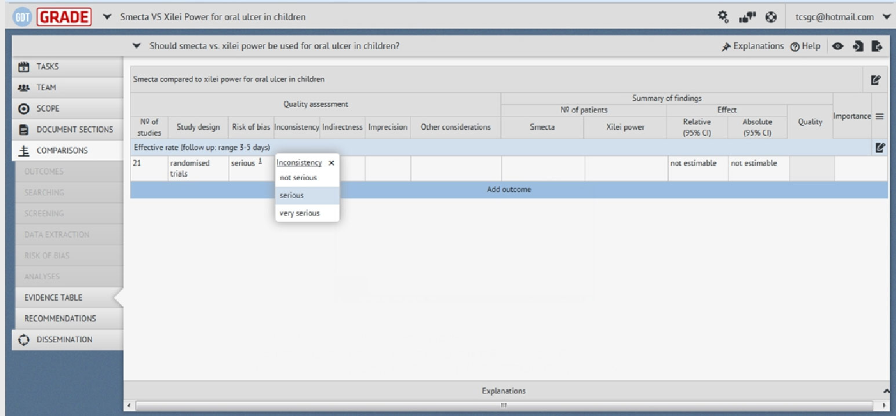Image resolution: width=896 pixels, height=416 pixels.
Task: Choose 'not serious' for inconsistency
Action: (307, 178)
